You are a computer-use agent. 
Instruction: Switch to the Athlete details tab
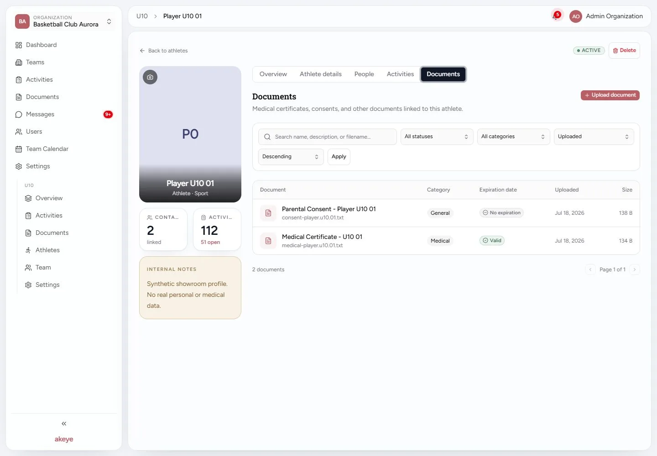coord(321,74)
